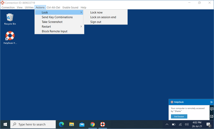Open the Mail app from taskbar
The image size is (214, 129).
tap(82, 124)
